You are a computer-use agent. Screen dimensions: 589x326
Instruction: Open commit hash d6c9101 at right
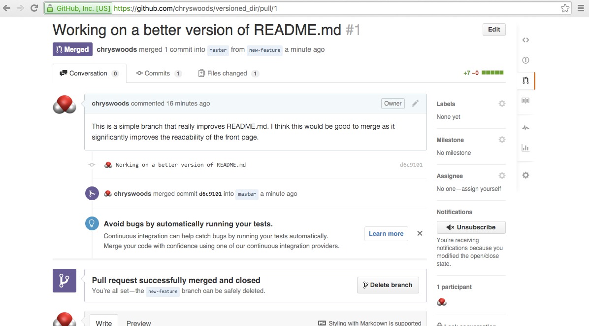[x=411, y=165]
